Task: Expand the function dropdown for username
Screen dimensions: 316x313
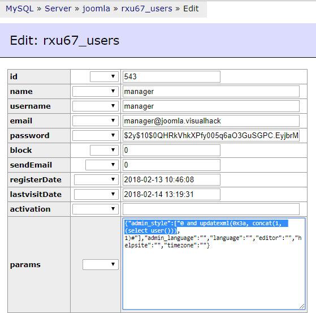Action: [96, 106]
